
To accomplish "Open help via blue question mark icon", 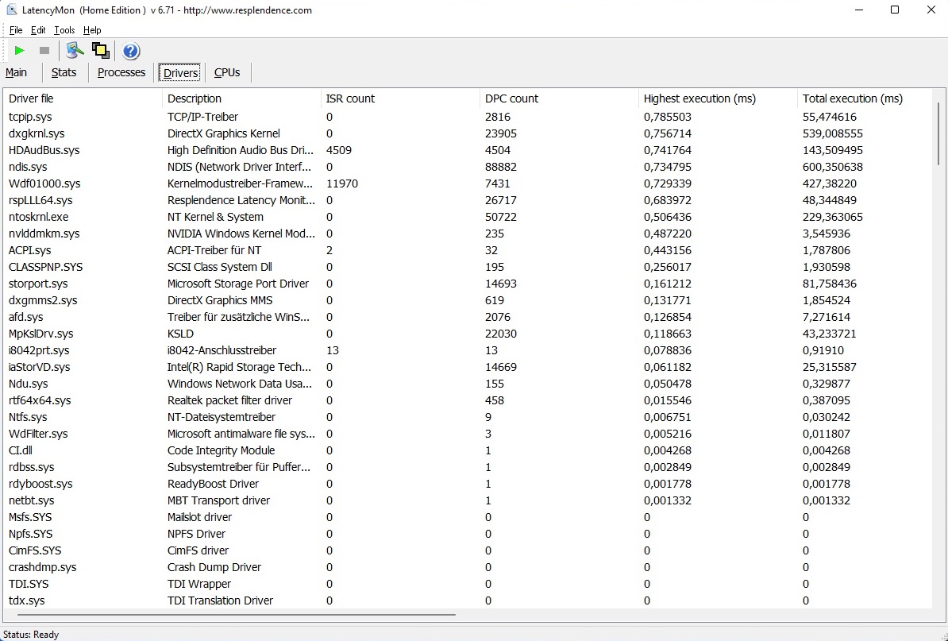I will [131, 51].
